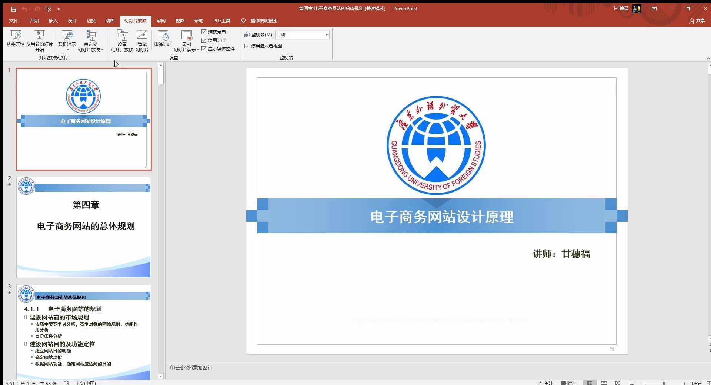The width and height of the screenshot is (711, 385).
Task: Select slide 3 thumbnail 电子商务网站的规划
Action: 84,332
